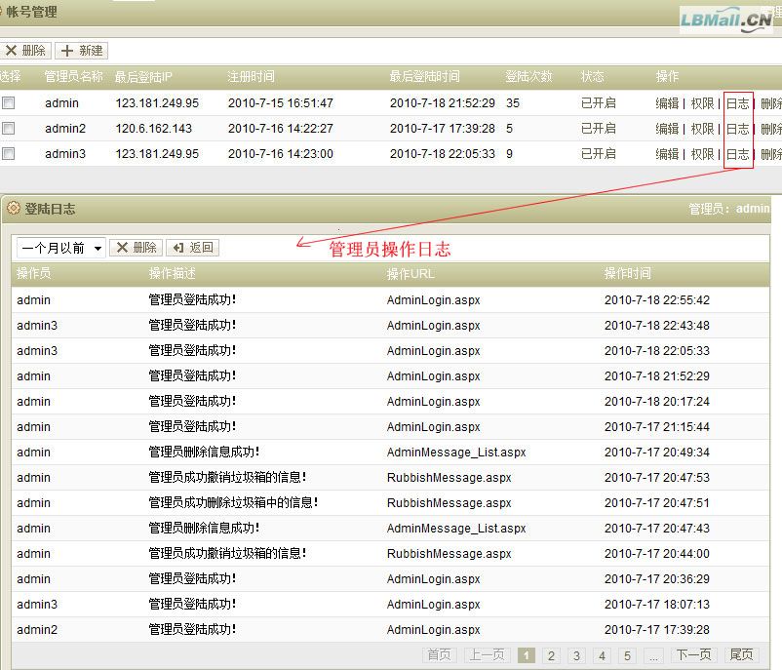
Task: Tick the checkbox for the admin3 row
Action: (x=8, y=154)
